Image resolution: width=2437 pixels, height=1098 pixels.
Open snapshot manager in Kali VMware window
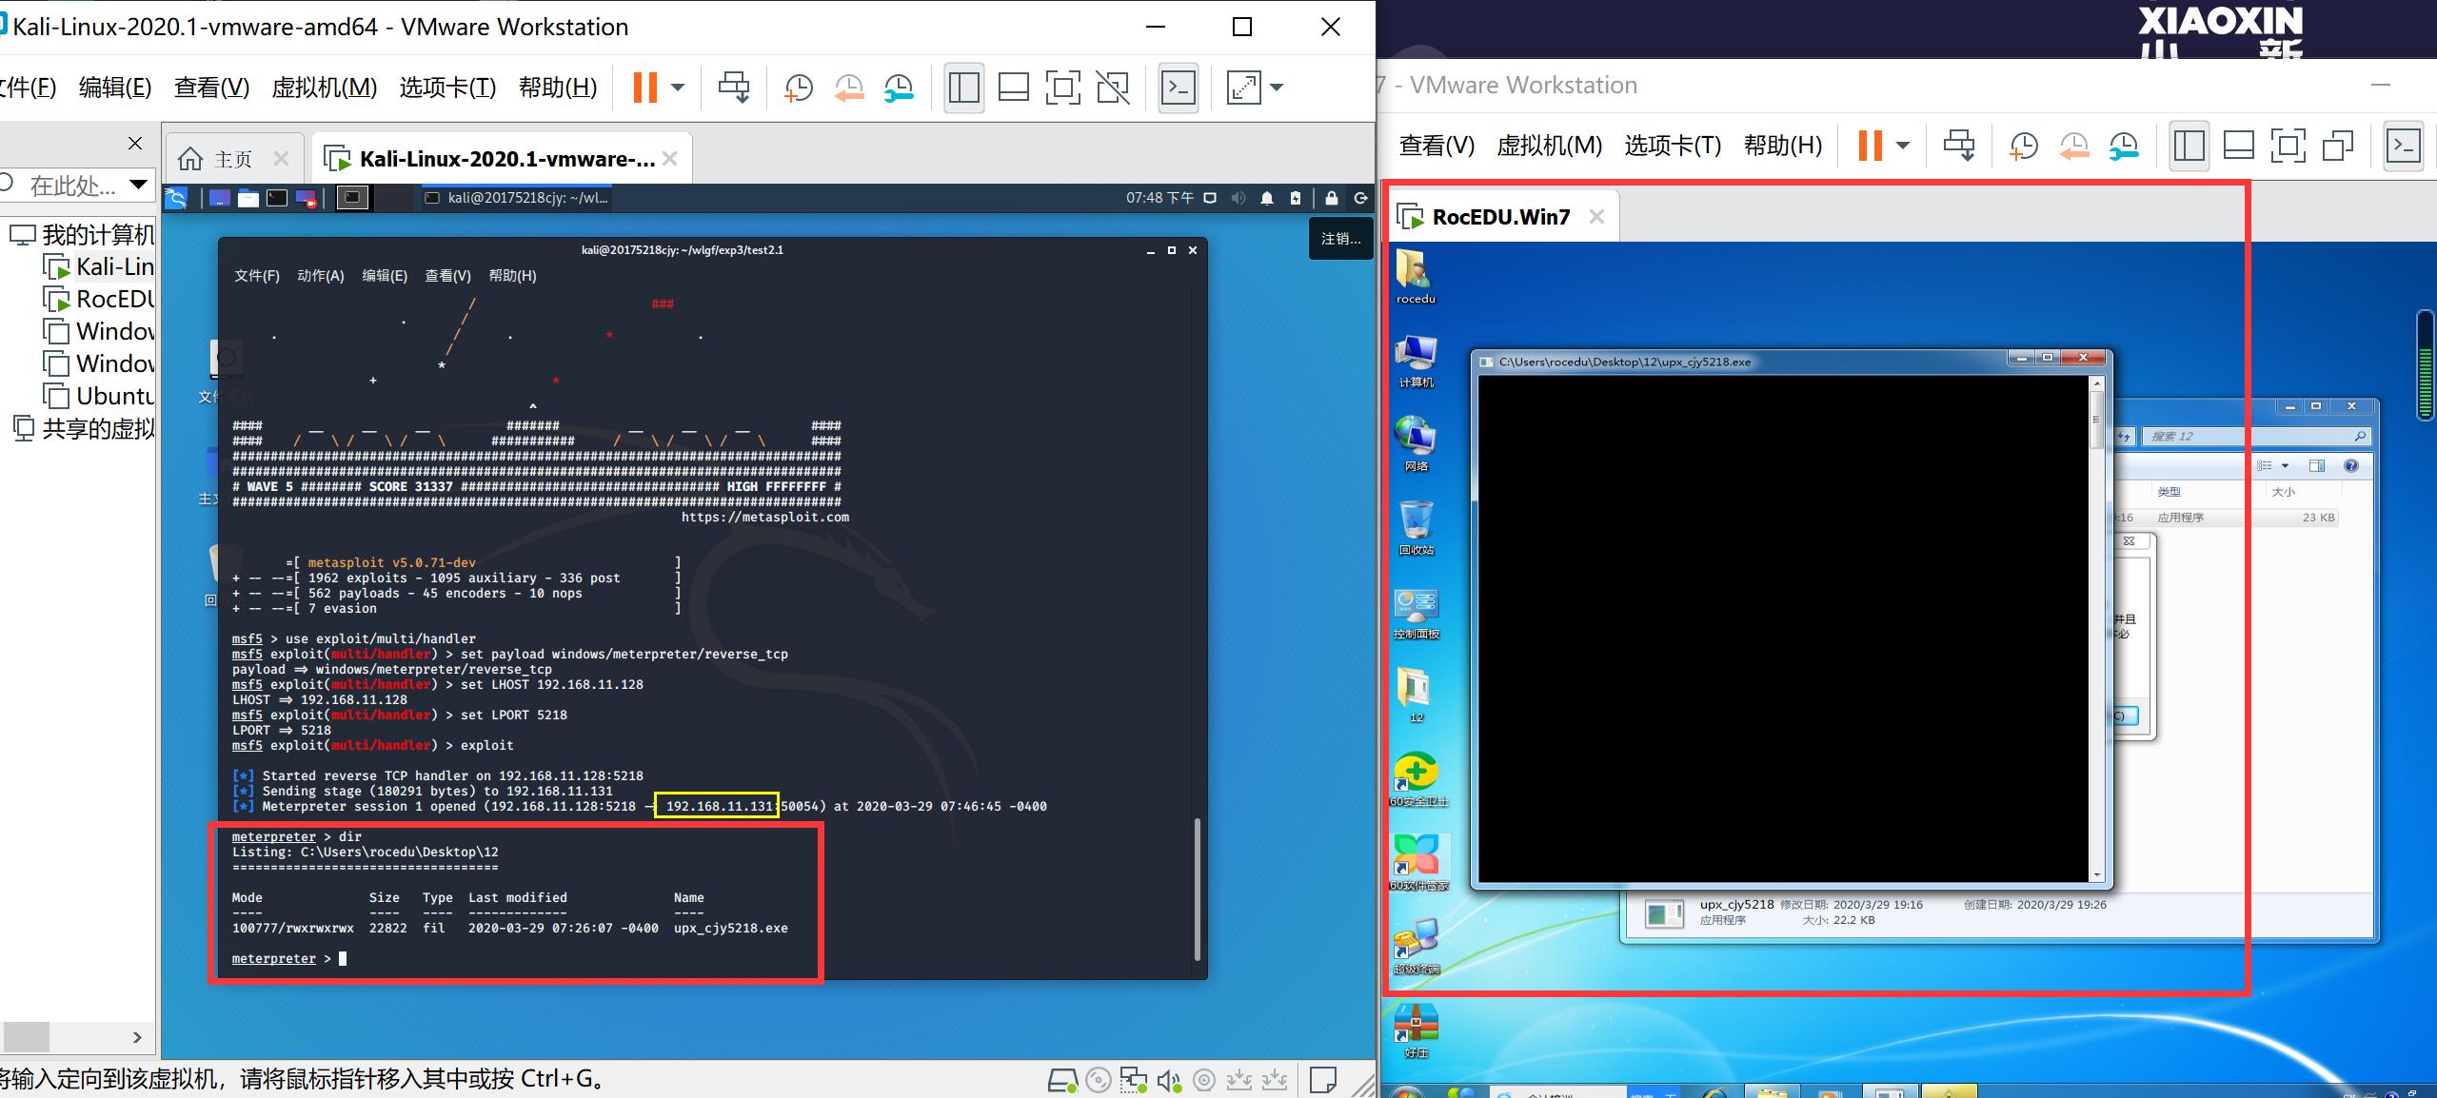tap(899, 88)
